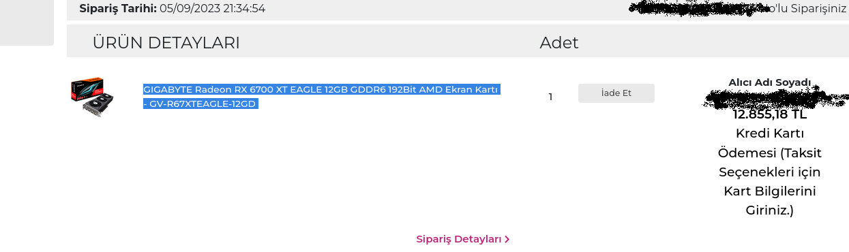
Task: Click the Sipariş Tarihi label
Action: [118, 9]
